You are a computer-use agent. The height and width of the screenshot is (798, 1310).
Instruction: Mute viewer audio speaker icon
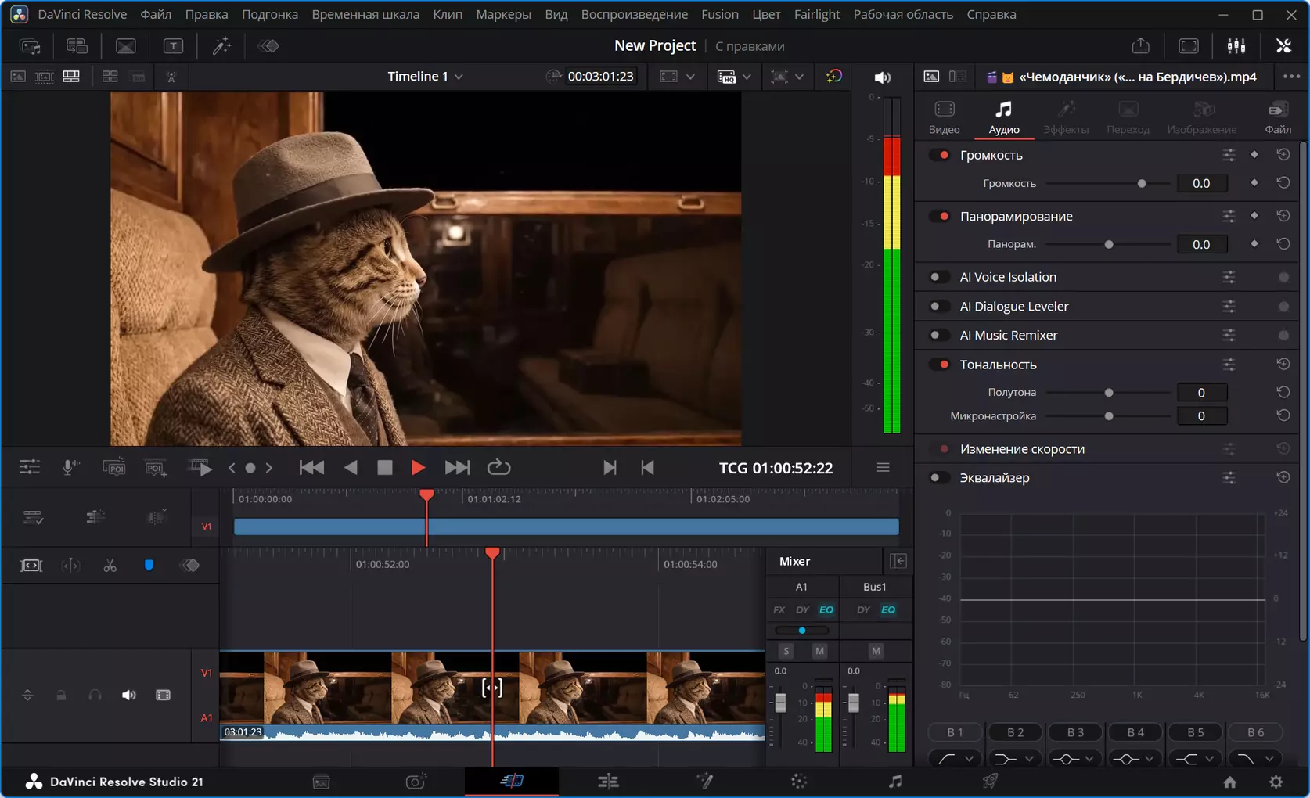click(x=882, y=77)
